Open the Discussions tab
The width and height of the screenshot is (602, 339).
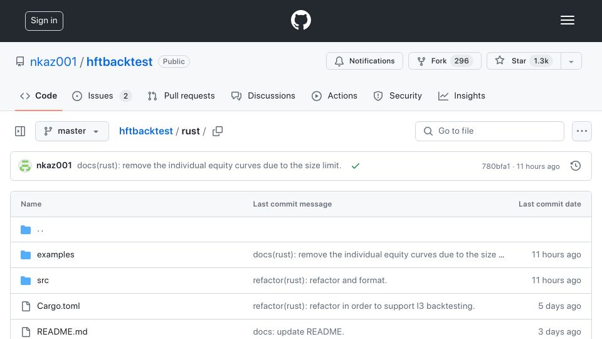pos(263,95)
